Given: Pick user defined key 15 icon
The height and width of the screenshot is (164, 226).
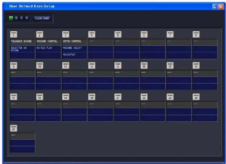Looking at the screenshot, I should point(170,66).
